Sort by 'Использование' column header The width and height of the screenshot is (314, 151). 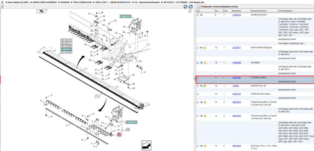pyautogui.click(x=296, y=11)
